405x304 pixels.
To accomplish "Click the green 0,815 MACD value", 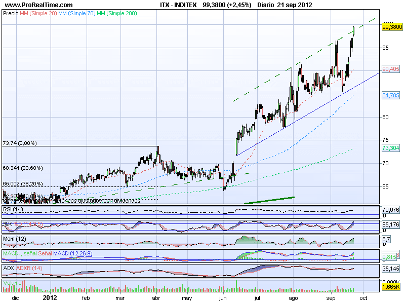I will [389, 257].
